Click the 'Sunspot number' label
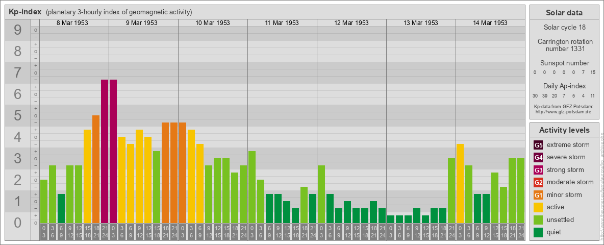The width and height of the screenshot is (604, 245). click(564, 63)
